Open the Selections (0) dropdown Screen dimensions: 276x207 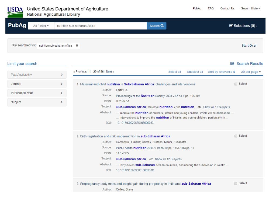[243, 26]
